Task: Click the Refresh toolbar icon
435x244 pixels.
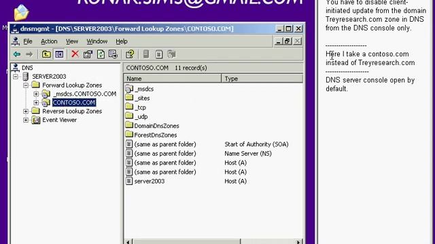Action: click(101, 54)
